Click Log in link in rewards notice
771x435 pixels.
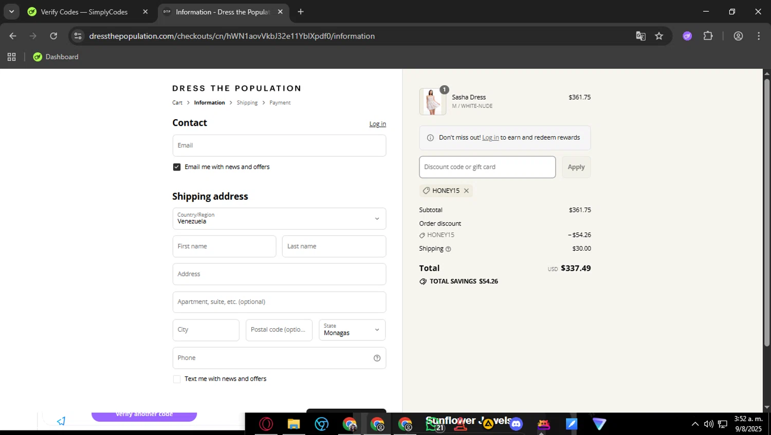pos(490,138)
